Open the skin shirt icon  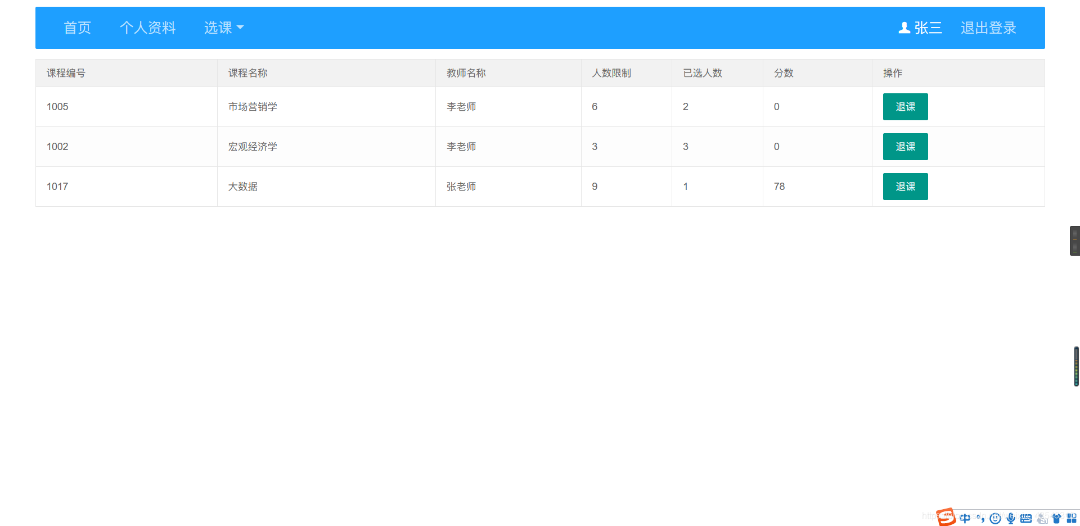tap(1057, 518)
